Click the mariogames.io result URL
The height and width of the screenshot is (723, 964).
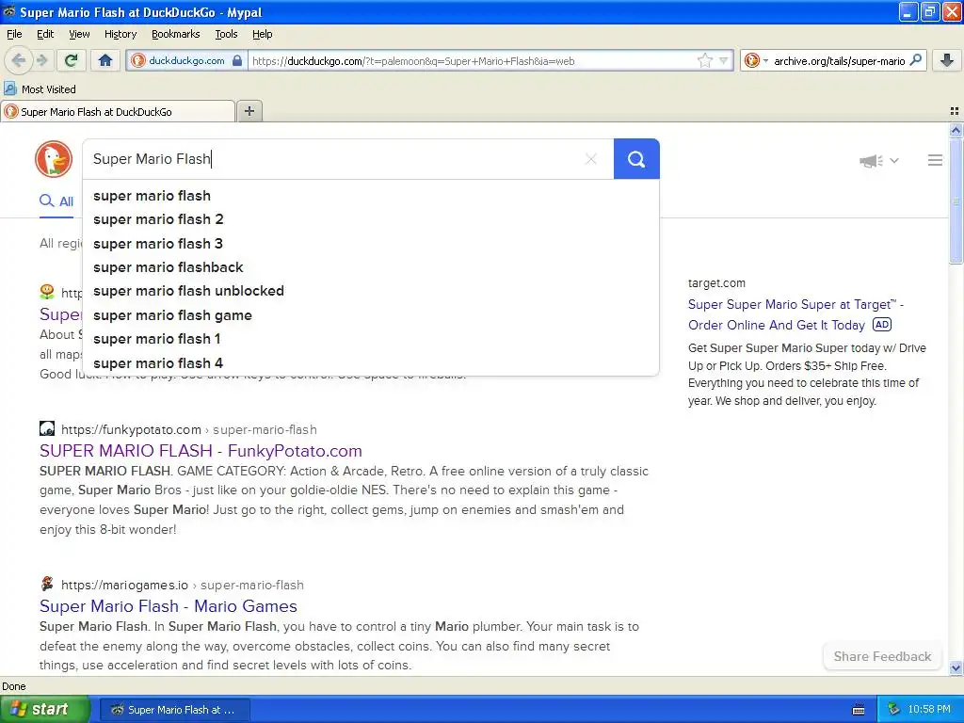click(x=182, y=586)
